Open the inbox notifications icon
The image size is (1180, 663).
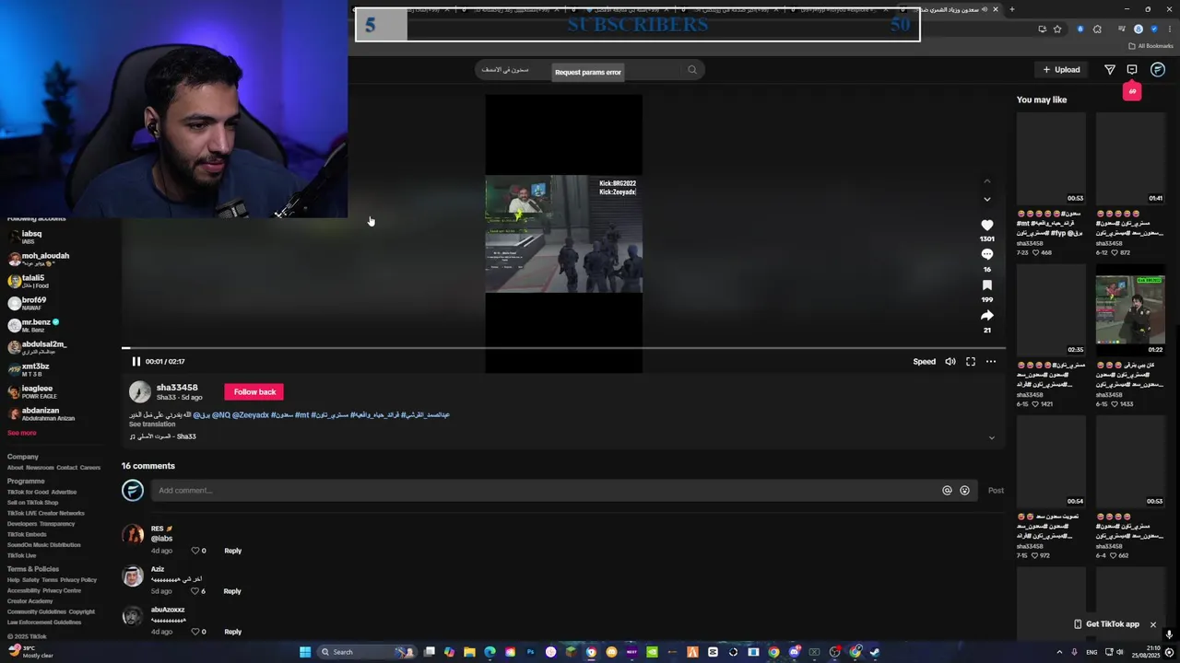[x=1132, y=70]
